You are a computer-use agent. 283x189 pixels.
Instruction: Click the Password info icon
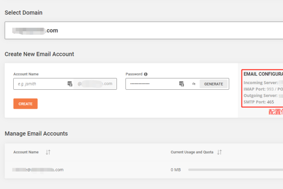(x=146, y=74)
